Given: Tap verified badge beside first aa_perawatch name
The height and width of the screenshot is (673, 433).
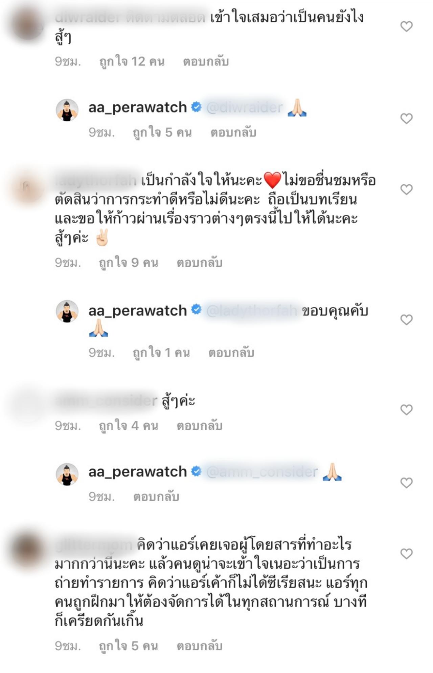Looking at the screenshot, I should click(x=196, y=107).
